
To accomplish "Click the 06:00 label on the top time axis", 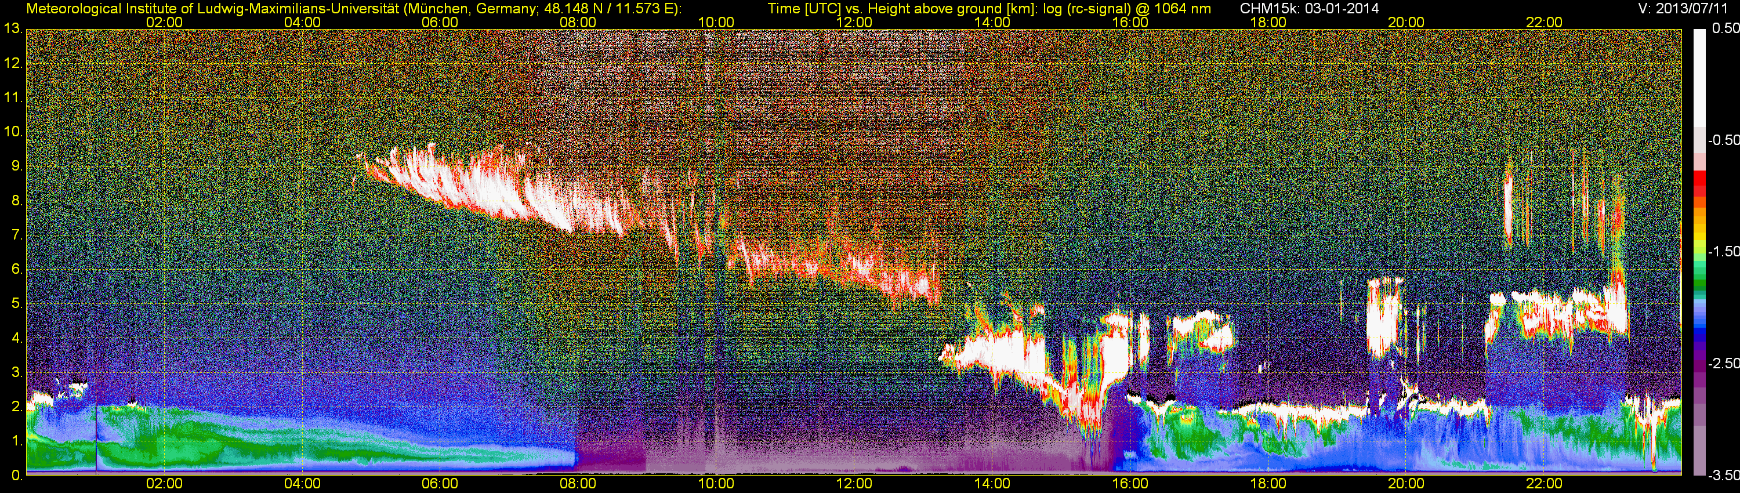I will pyautogui.click(x=440, y=22).
